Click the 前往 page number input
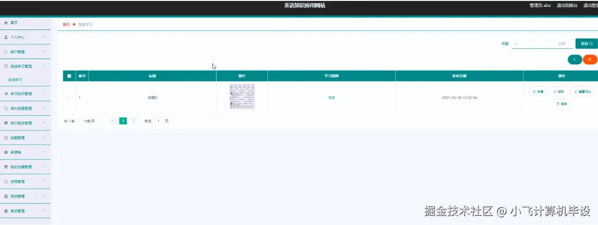The height and width of the screenshot is (225, 598). pos(158,121)
